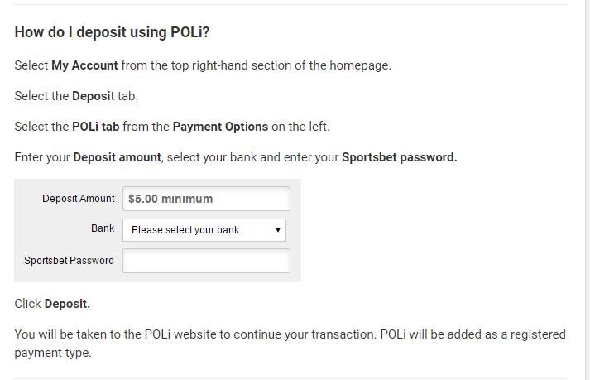Click the bold 'Payment Options' text
590x380 pixels.
(x=220, y=127)
